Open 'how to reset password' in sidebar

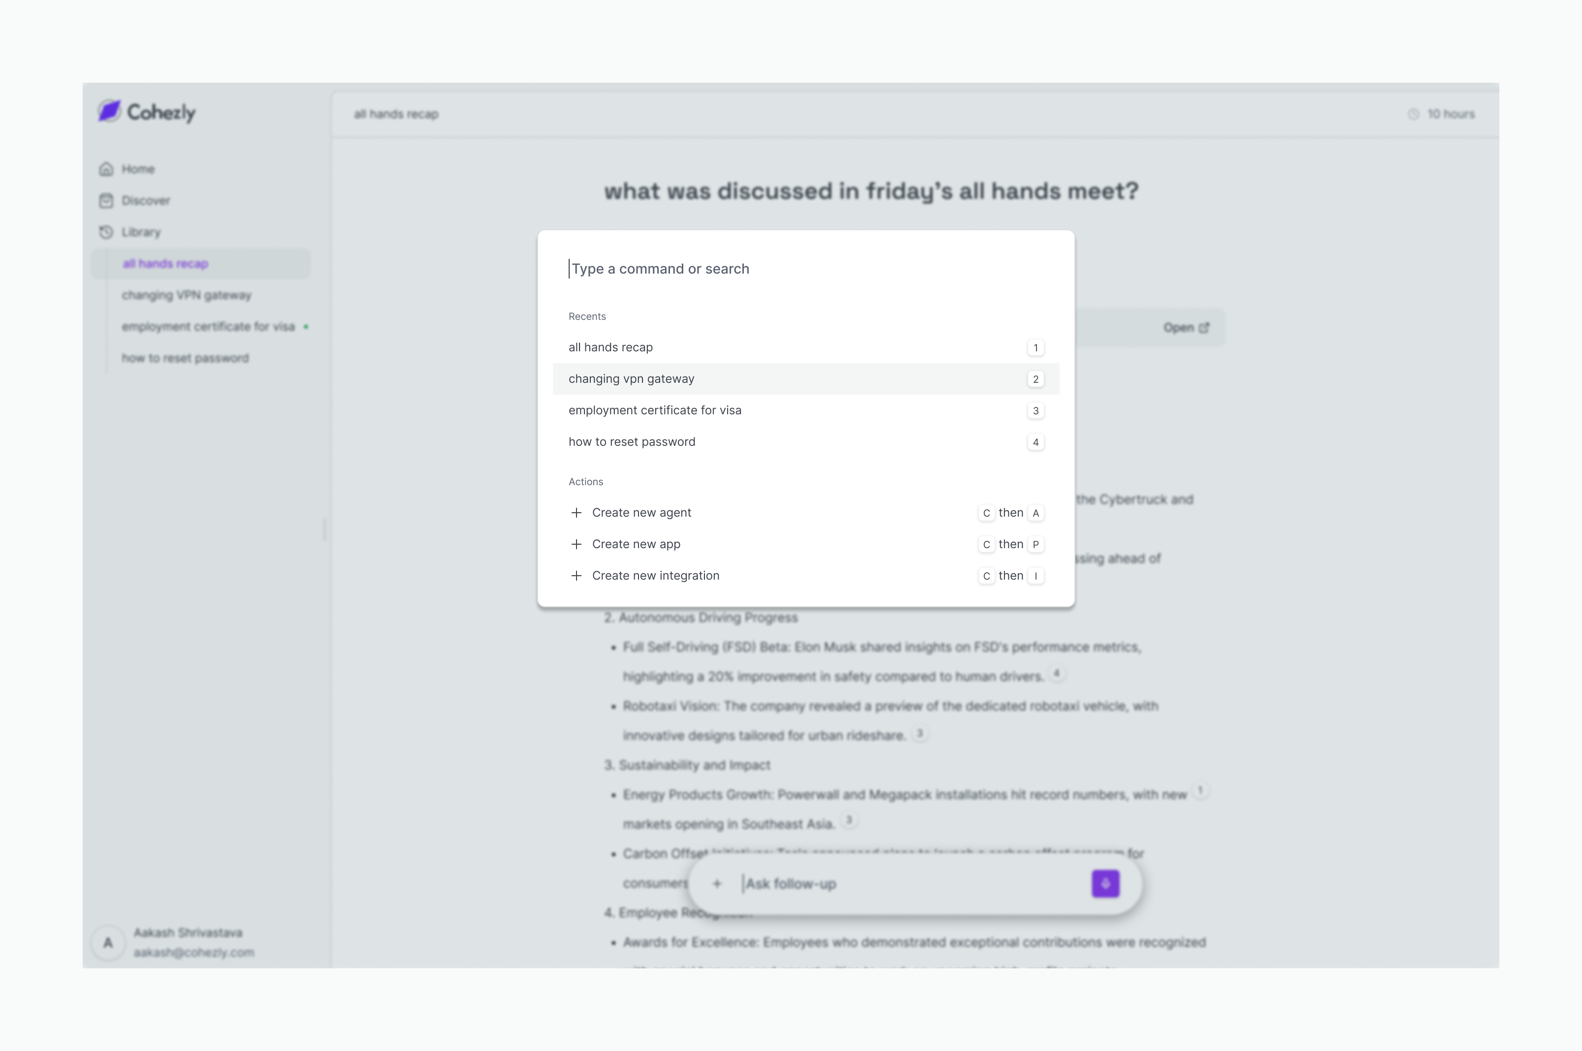185,358
